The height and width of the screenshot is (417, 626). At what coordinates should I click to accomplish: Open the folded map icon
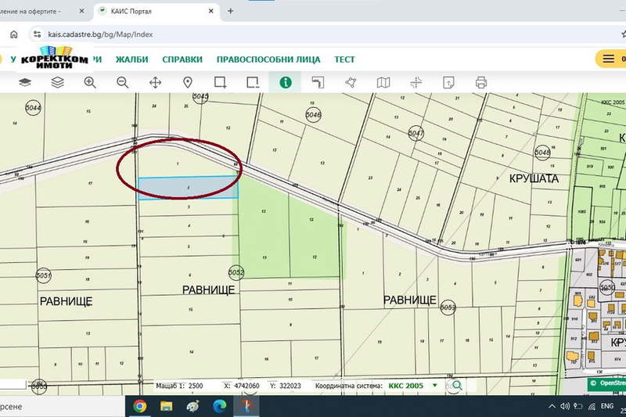click(383, 83)
